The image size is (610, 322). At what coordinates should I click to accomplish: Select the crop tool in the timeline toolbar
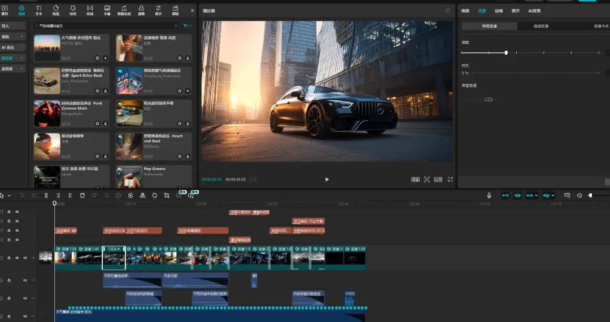click(167, 195)
